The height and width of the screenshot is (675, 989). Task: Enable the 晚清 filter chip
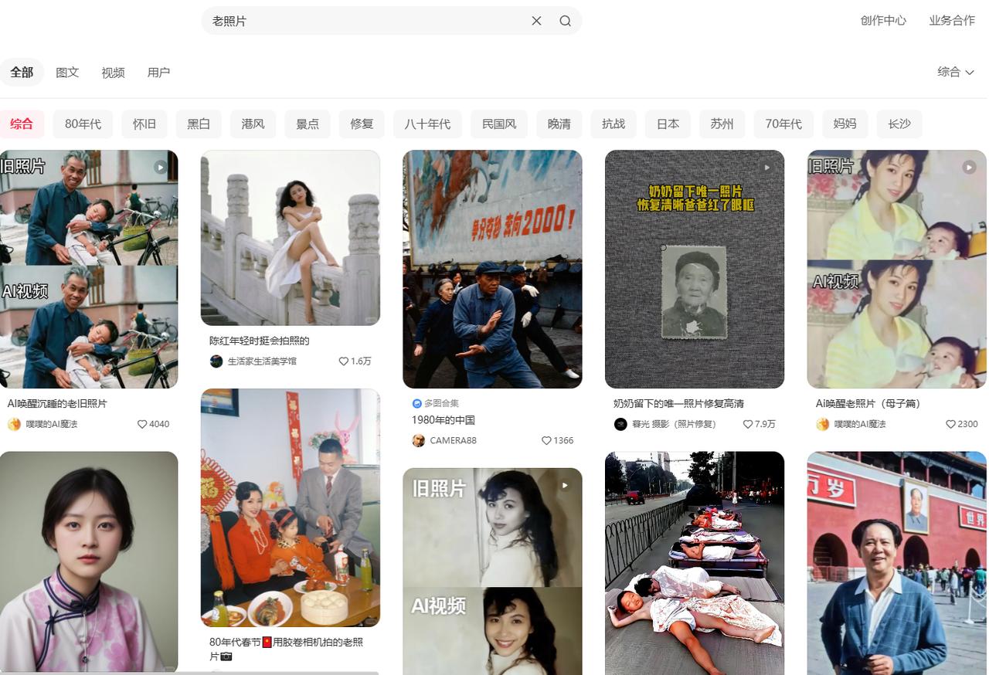559,124
